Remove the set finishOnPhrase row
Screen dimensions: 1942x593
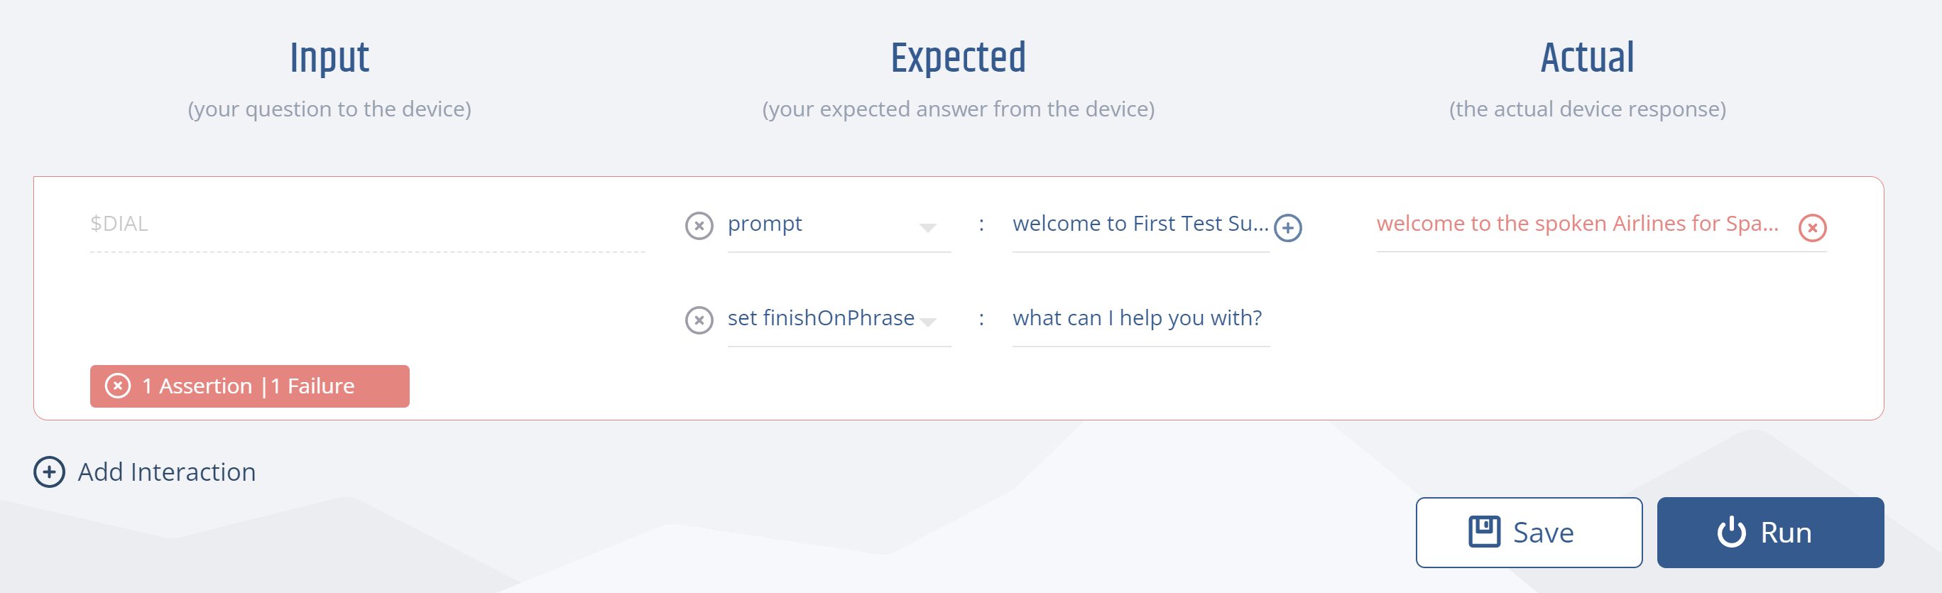tap(699, 320)
